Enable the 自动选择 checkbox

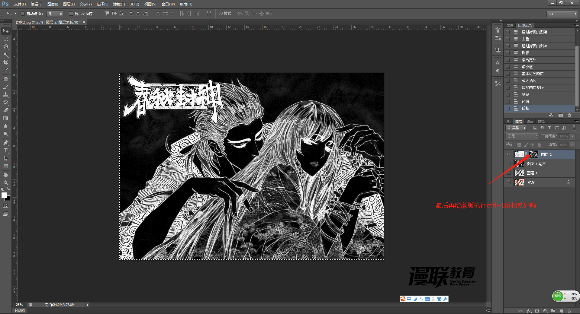coord(23,14)
